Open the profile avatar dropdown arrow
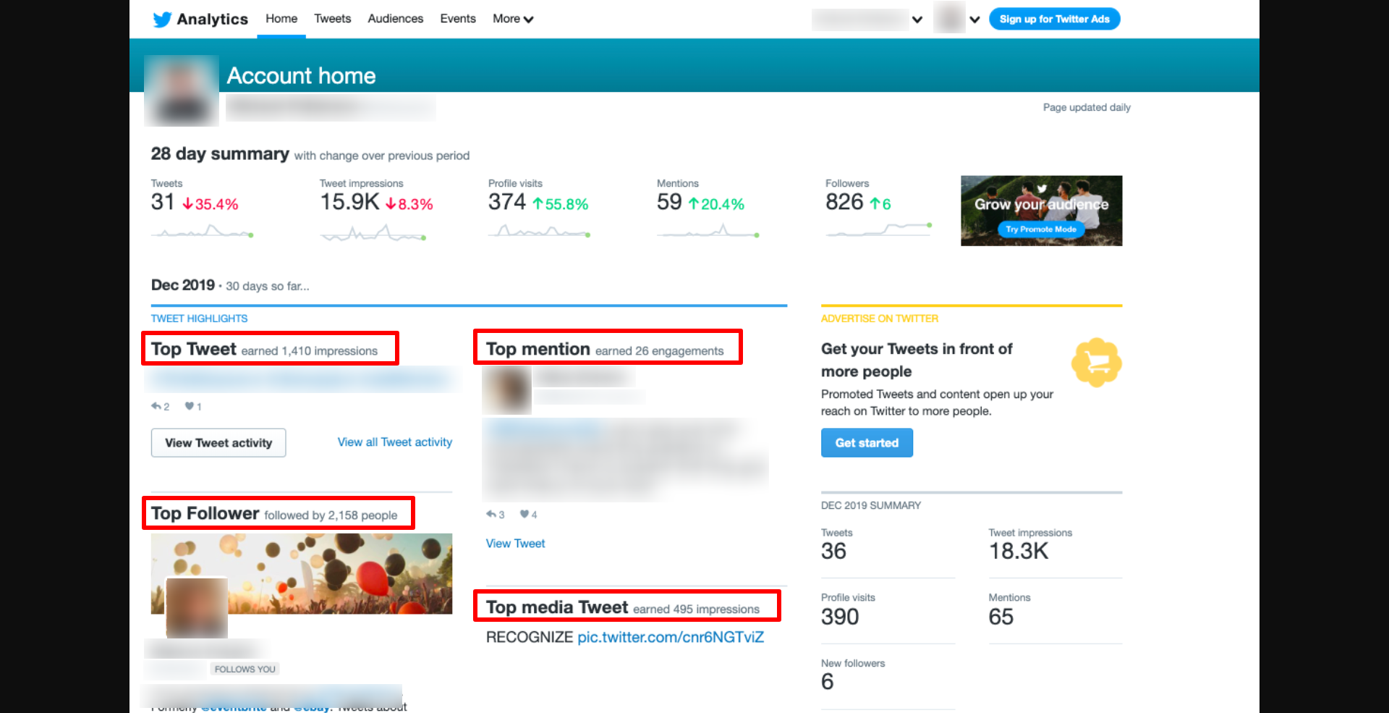The image size is (1389, 713). tap(974, 20)
